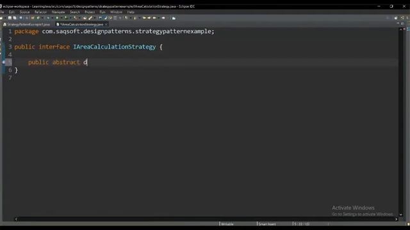Screen dimensions: 410x230
Task: Minimize the editor area
Action: coord(398,23)
